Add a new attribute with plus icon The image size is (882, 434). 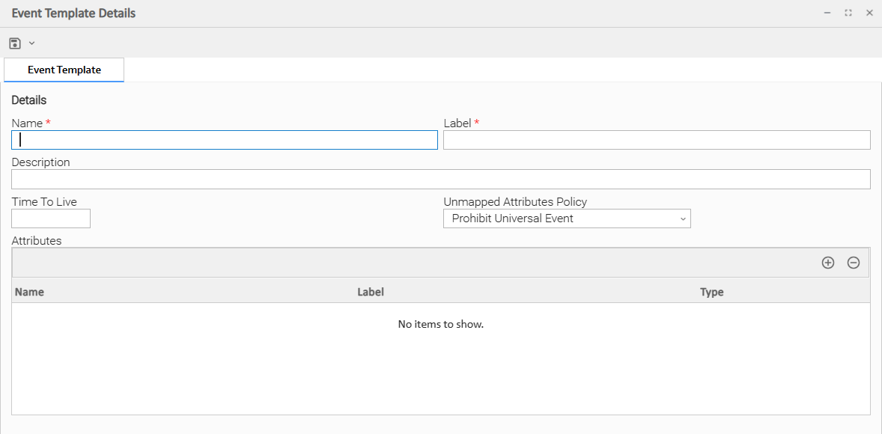828,263
